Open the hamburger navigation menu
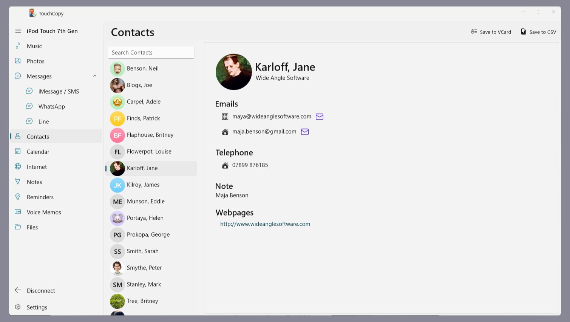The width and height of the screenshot is (570, 322). click(x=18, y=31)
